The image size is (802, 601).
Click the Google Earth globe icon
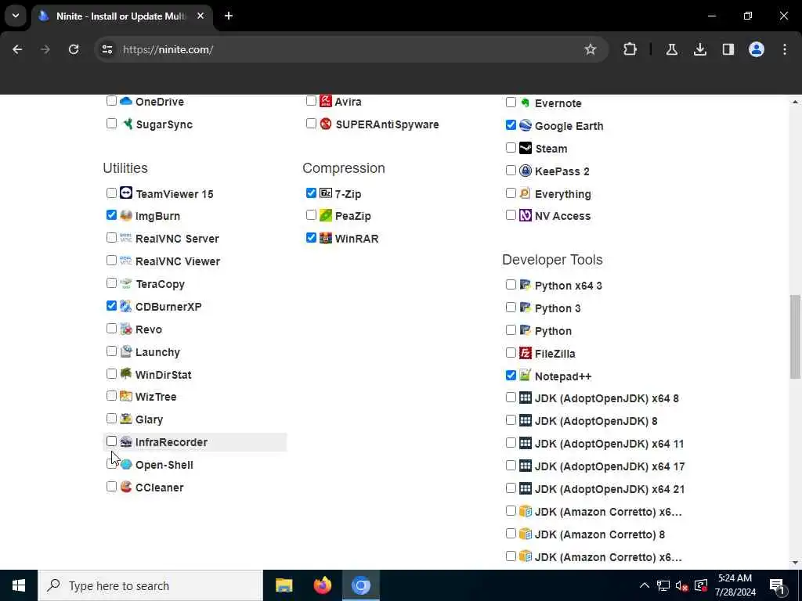coord(526,125)
